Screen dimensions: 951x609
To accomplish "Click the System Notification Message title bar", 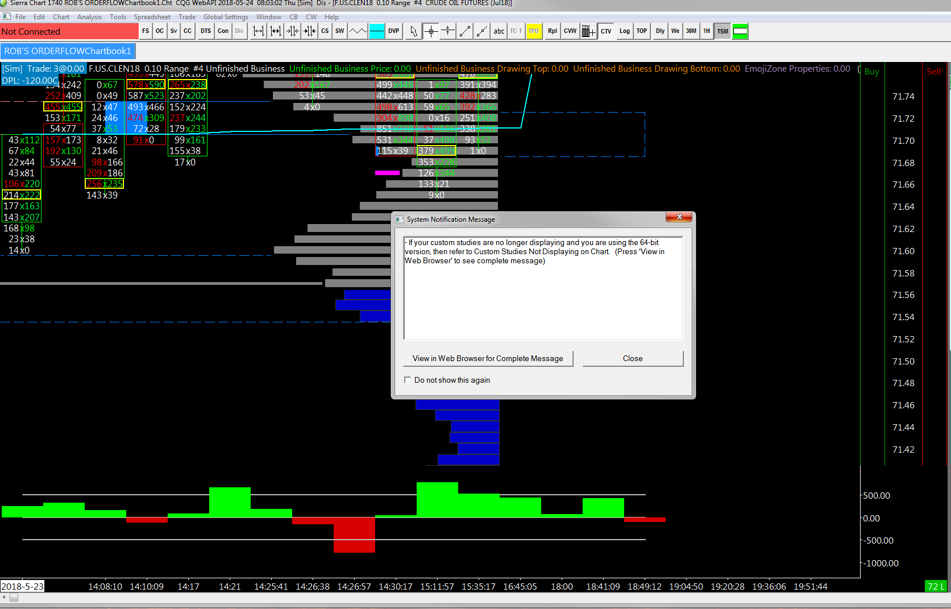I will point(529,219).
